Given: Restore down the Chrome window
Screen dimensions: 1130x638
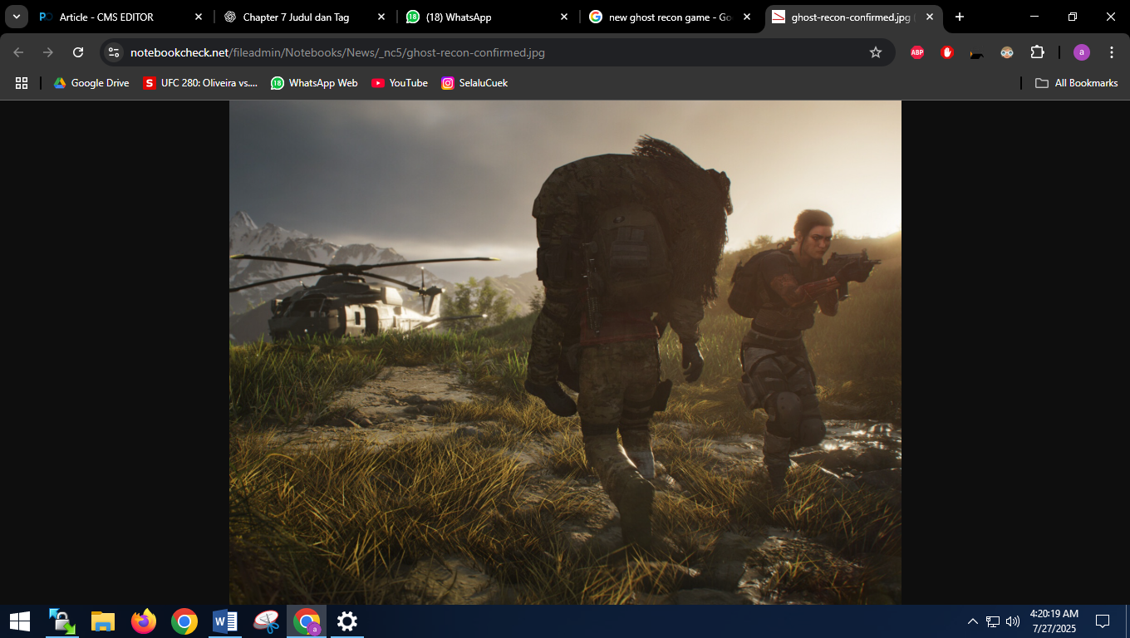Looking at the screenshot, I should click(1073, 17).
